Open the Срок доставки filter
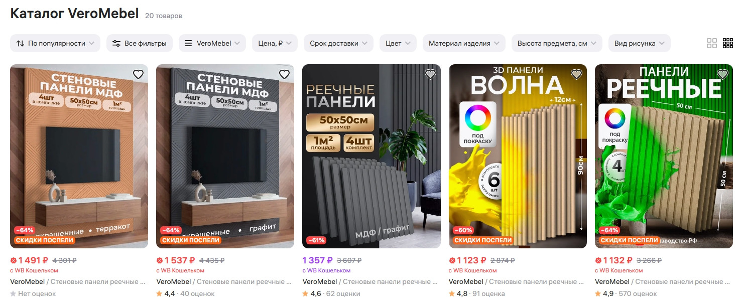This screenshot has width=740, height=300. [x=338, y=43]
